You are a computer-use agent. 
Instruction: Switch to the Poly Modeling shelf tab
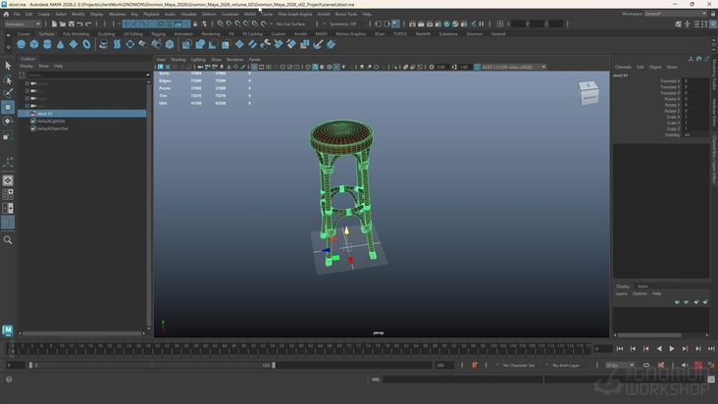(76, 34)
